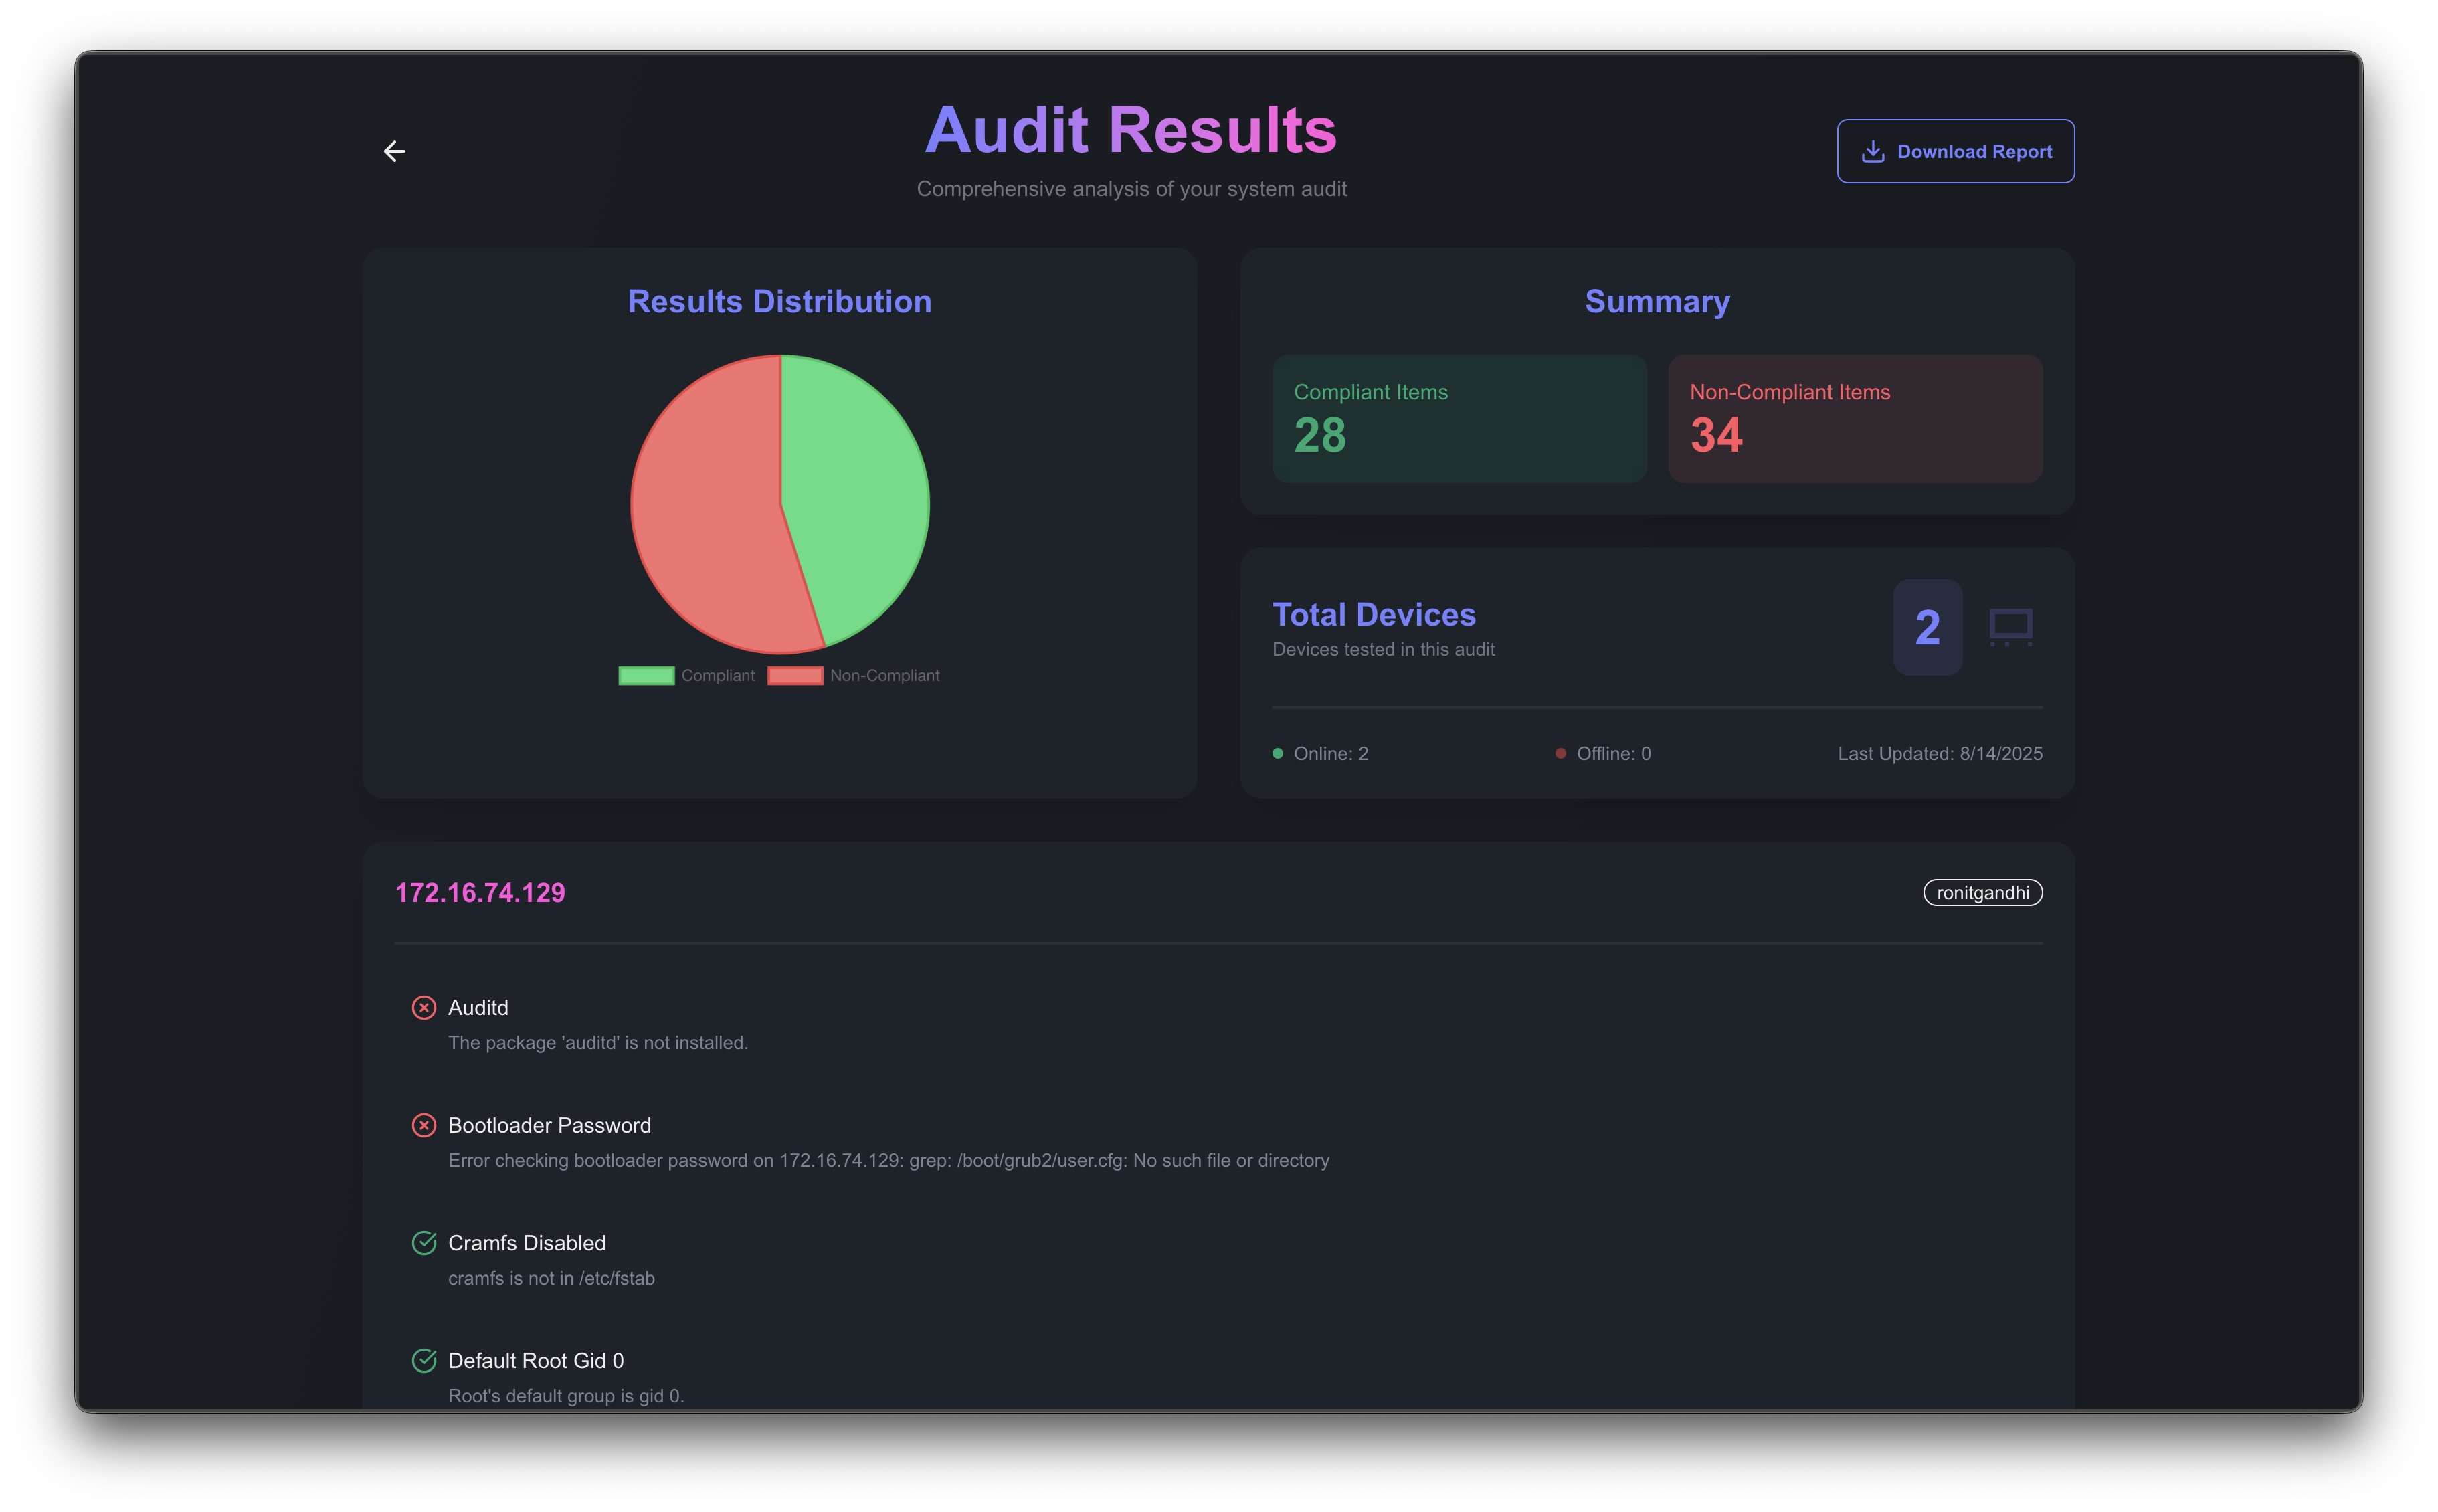Click the check icon beside Default Root Gid 0
2438x1512 pixels.
point(424,1360)
